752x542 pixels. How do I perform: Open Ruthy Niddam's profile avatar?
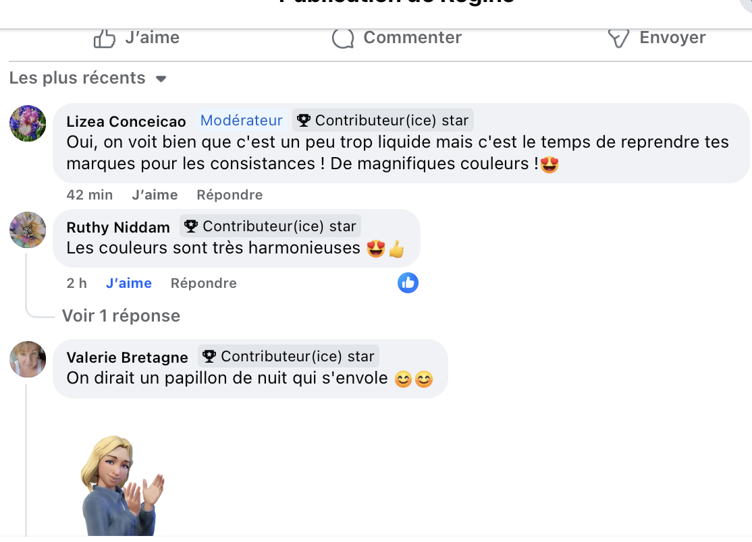pyautogui.click(x=28, y=230)
